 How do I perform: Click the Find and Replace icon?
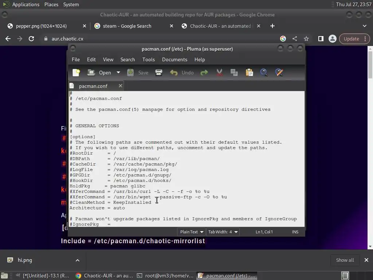point(279,73)
